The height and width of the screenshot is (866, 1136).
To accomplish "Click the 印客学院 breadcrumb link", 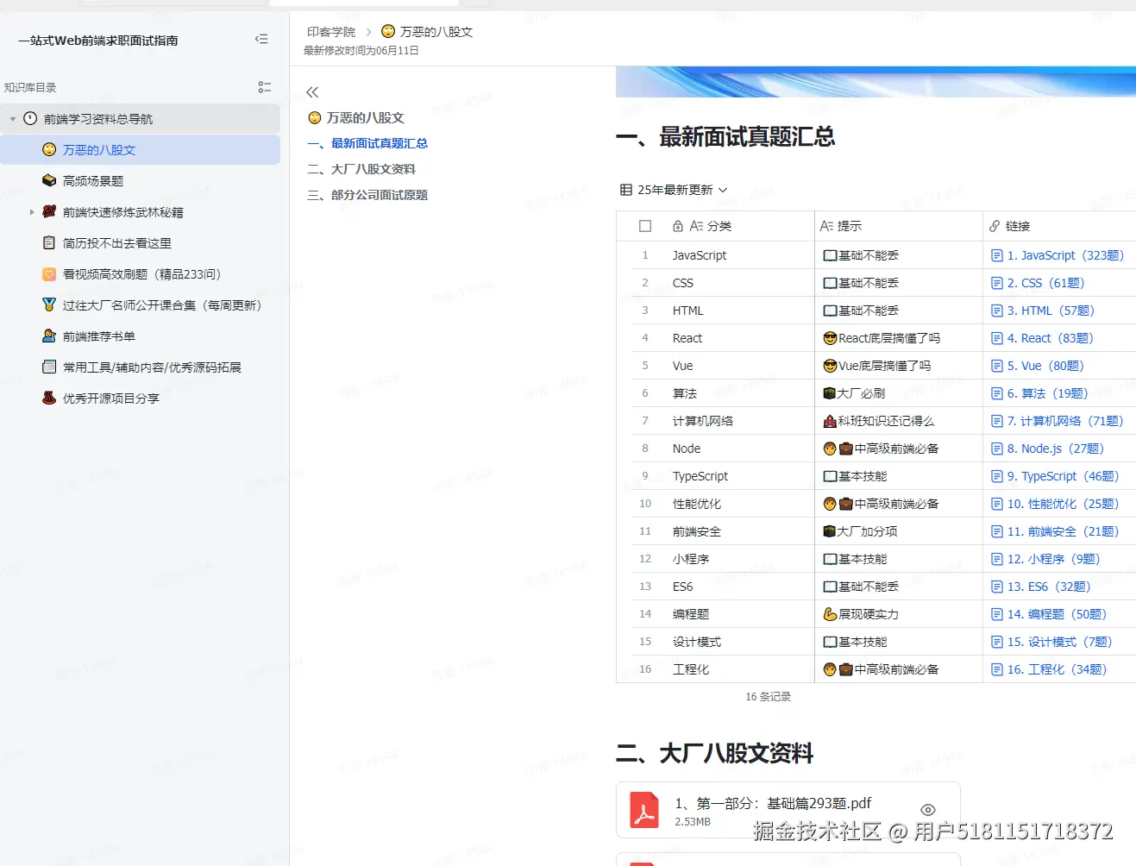I will point(330,31).
